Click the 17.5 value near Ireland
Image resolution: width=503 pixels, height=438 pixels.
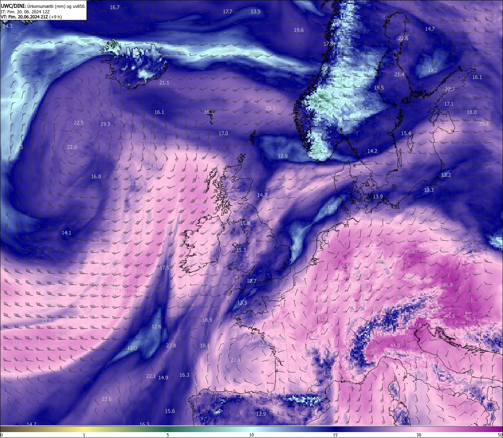pyautogui.click(x=164, y=268)
